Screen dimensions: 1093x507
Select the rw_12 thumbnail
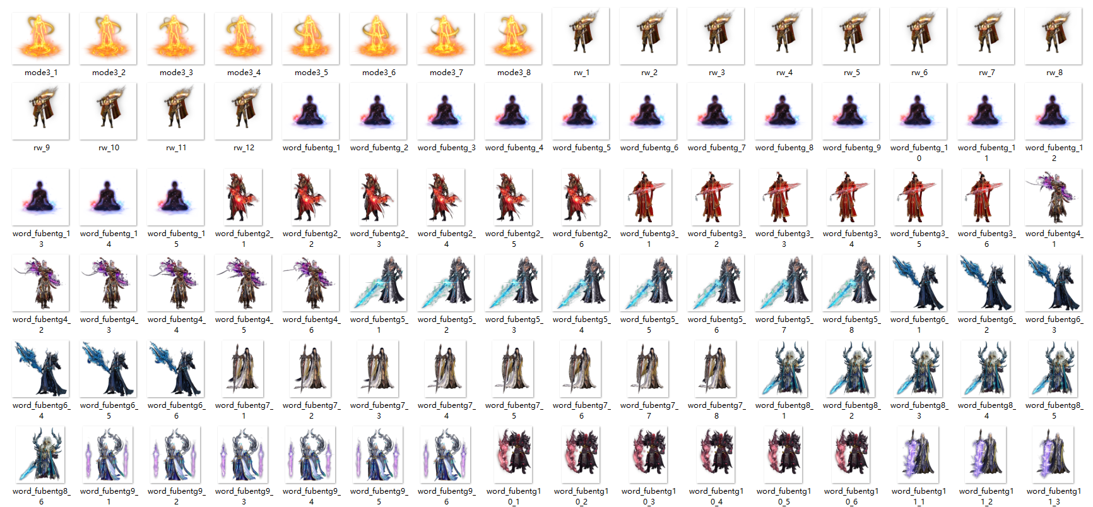click(244, 111)
